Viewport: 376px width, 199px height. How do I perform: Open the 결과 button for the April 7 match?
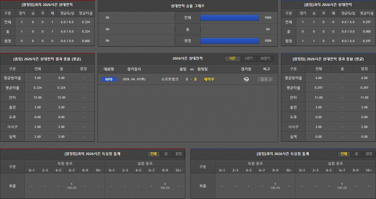click(265, 79)
